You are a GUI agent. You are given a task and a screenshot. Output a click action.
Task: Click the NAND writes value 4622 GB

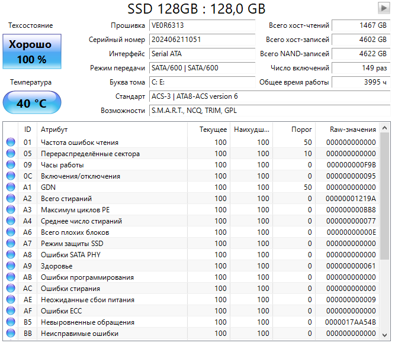tap(361, 54)
